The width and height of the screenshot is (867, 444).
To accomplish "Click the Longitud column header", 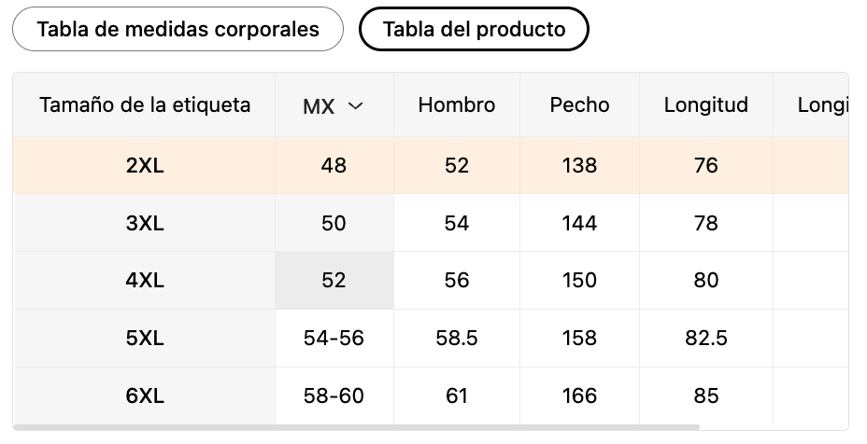I will 705,105.
